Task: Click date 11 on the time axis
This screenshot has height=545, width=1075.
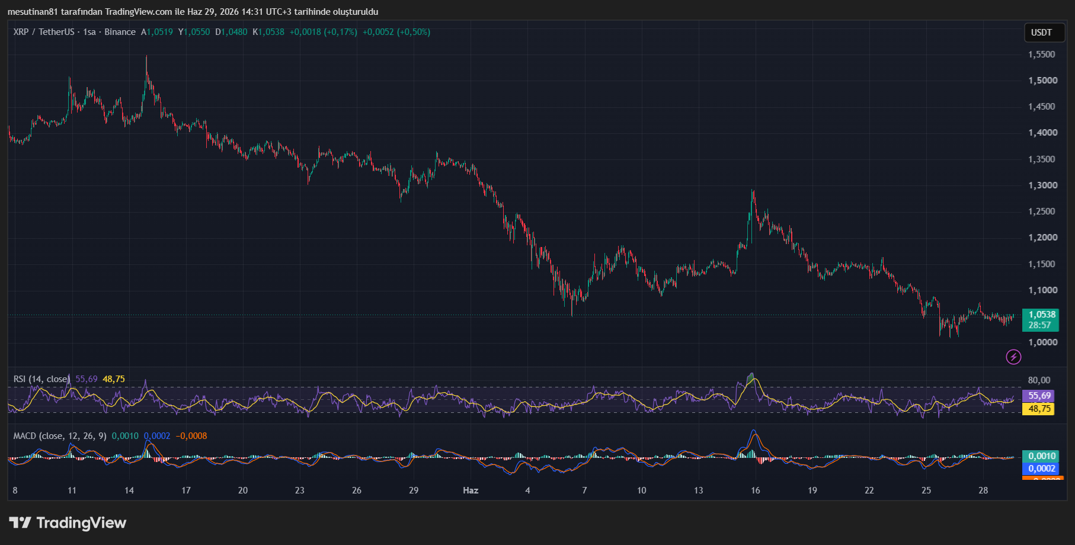Action: [x=72, y=490]
